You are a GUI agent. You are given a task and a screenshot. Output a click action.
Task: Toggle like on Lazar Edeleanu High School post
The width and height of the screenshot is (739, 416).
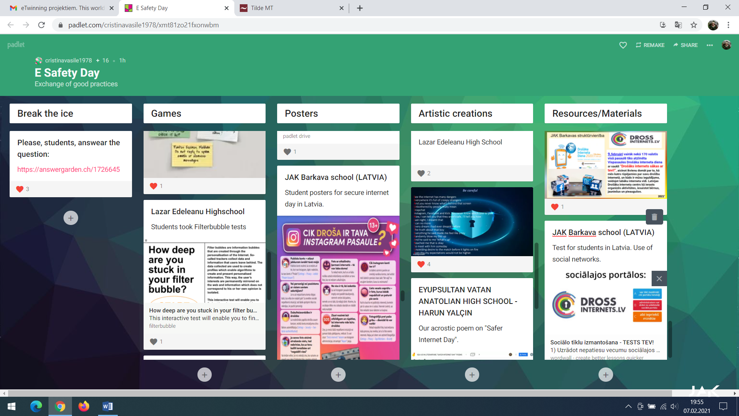click(421, 173)
